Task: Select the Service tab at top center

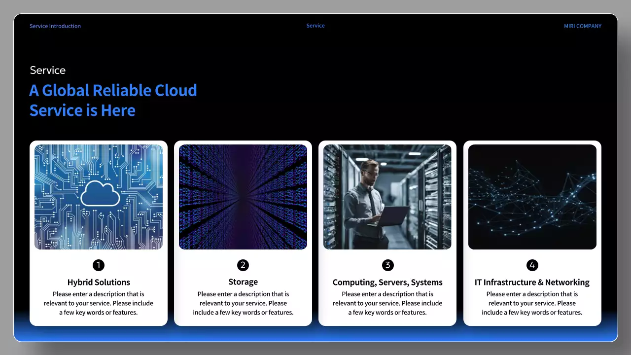Action: 315,26
